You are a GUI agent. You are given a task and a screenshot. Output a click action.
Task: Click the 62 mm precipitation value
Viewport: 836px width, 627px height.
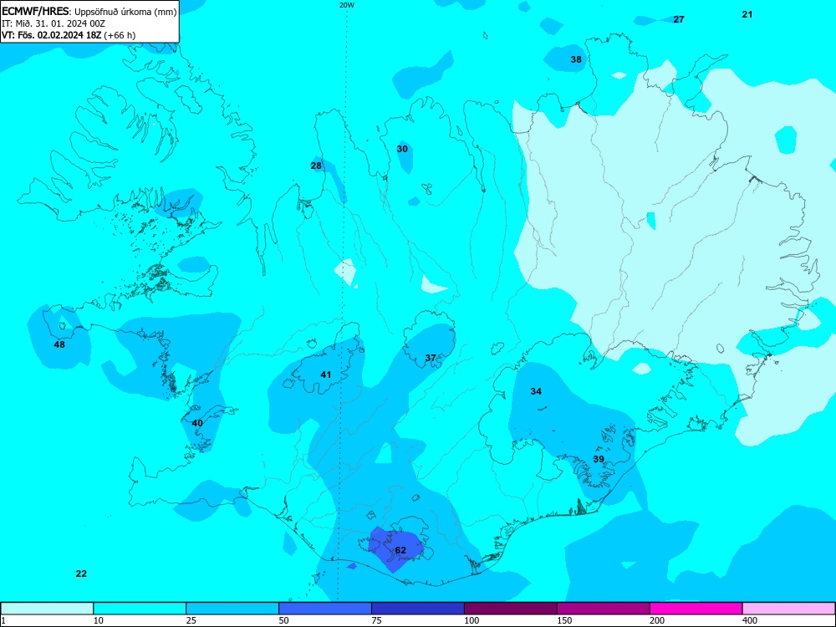[x=400, y=550]
